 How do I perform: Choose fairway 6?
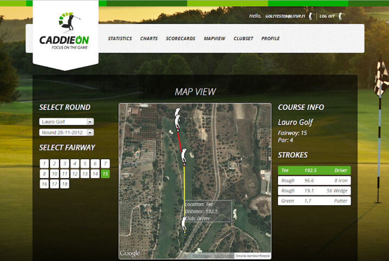click(x=95, y=164)
